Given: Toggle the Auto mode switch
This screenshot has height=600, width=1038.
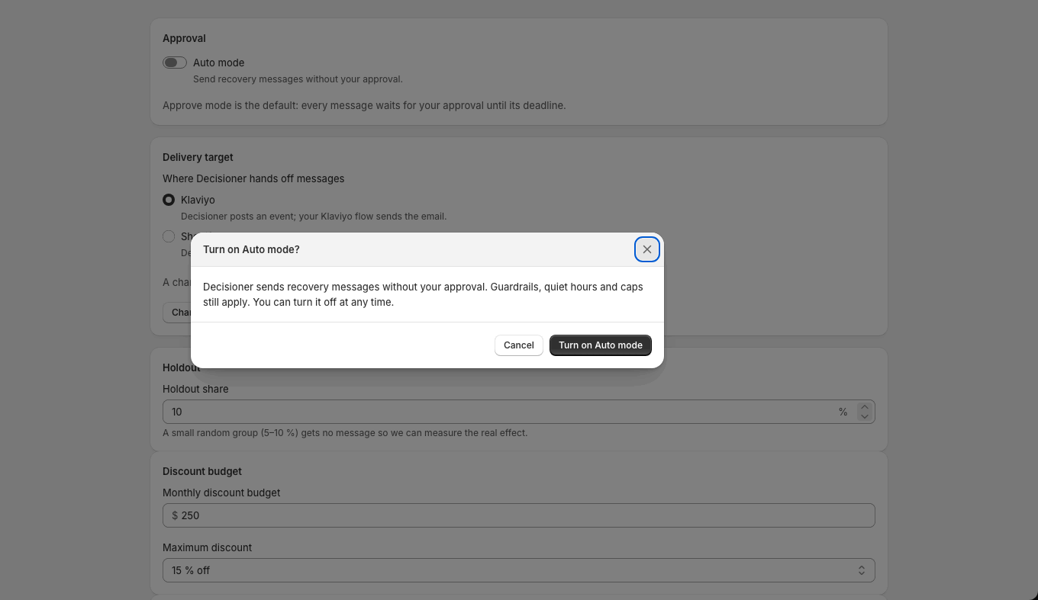Looking at the screenshot, I should click(175, 63).
